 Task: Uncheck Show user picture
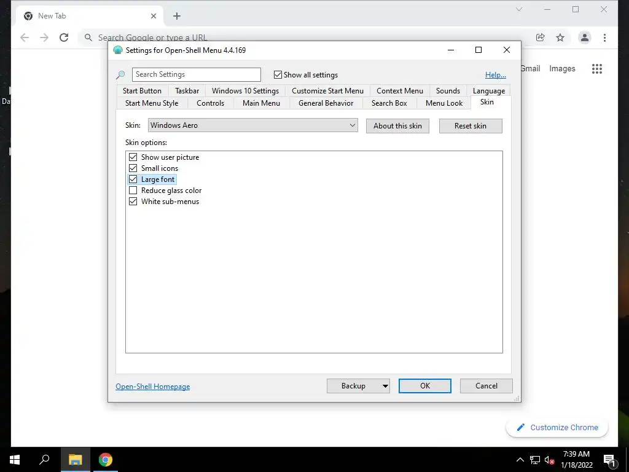point(133,157)
